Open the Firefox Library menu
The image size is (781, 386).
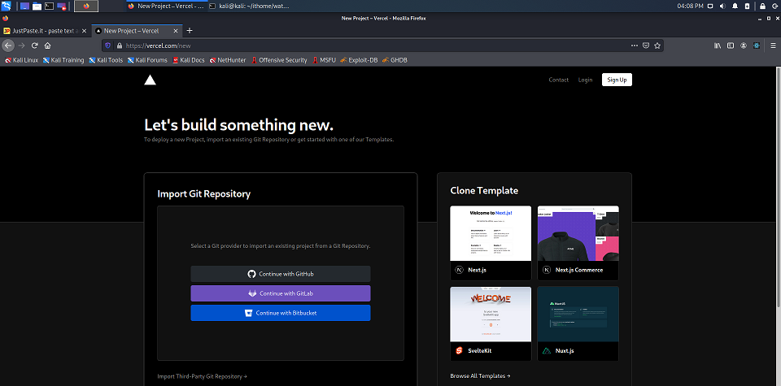tap(718, 46)
